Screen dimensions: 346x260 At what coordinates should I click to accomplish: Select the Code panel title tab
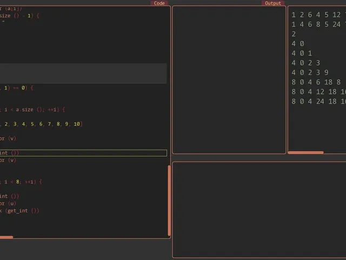159,3
